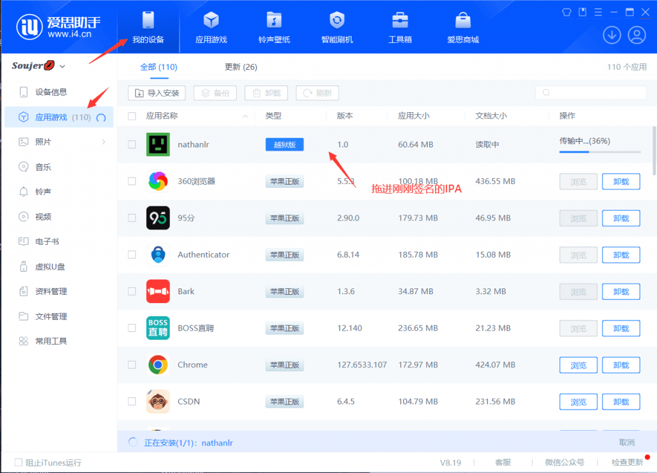Image resolution: width=657 pixels, height=473 pixels.
Task: Open the 爱思商城 shopping bag icon
Action: click(463, 20)
